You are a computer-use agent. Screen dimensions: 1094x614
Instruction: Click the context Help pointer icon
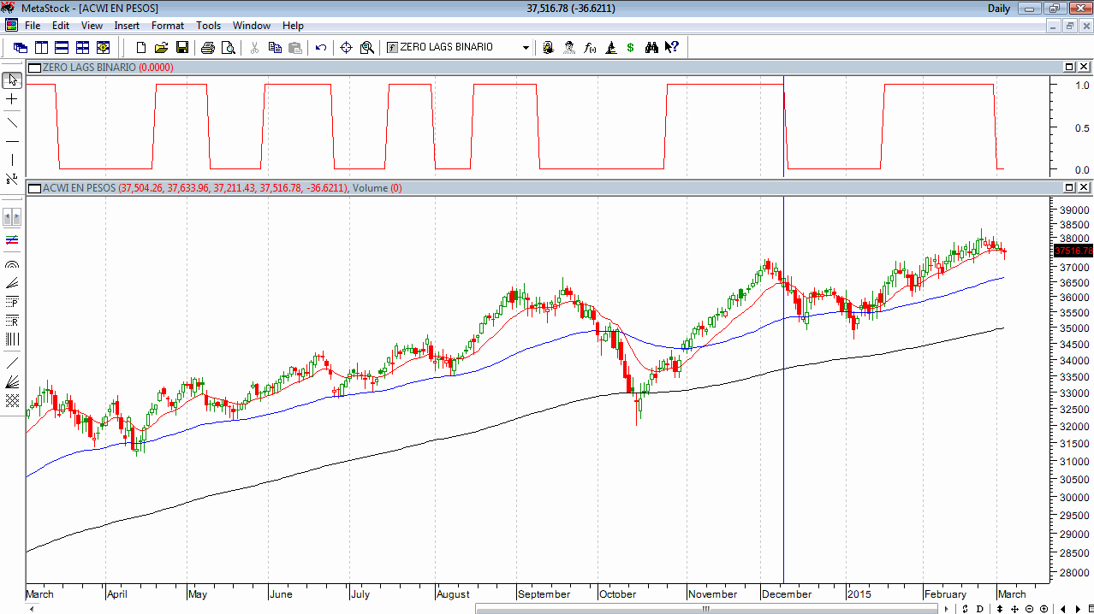672,48
